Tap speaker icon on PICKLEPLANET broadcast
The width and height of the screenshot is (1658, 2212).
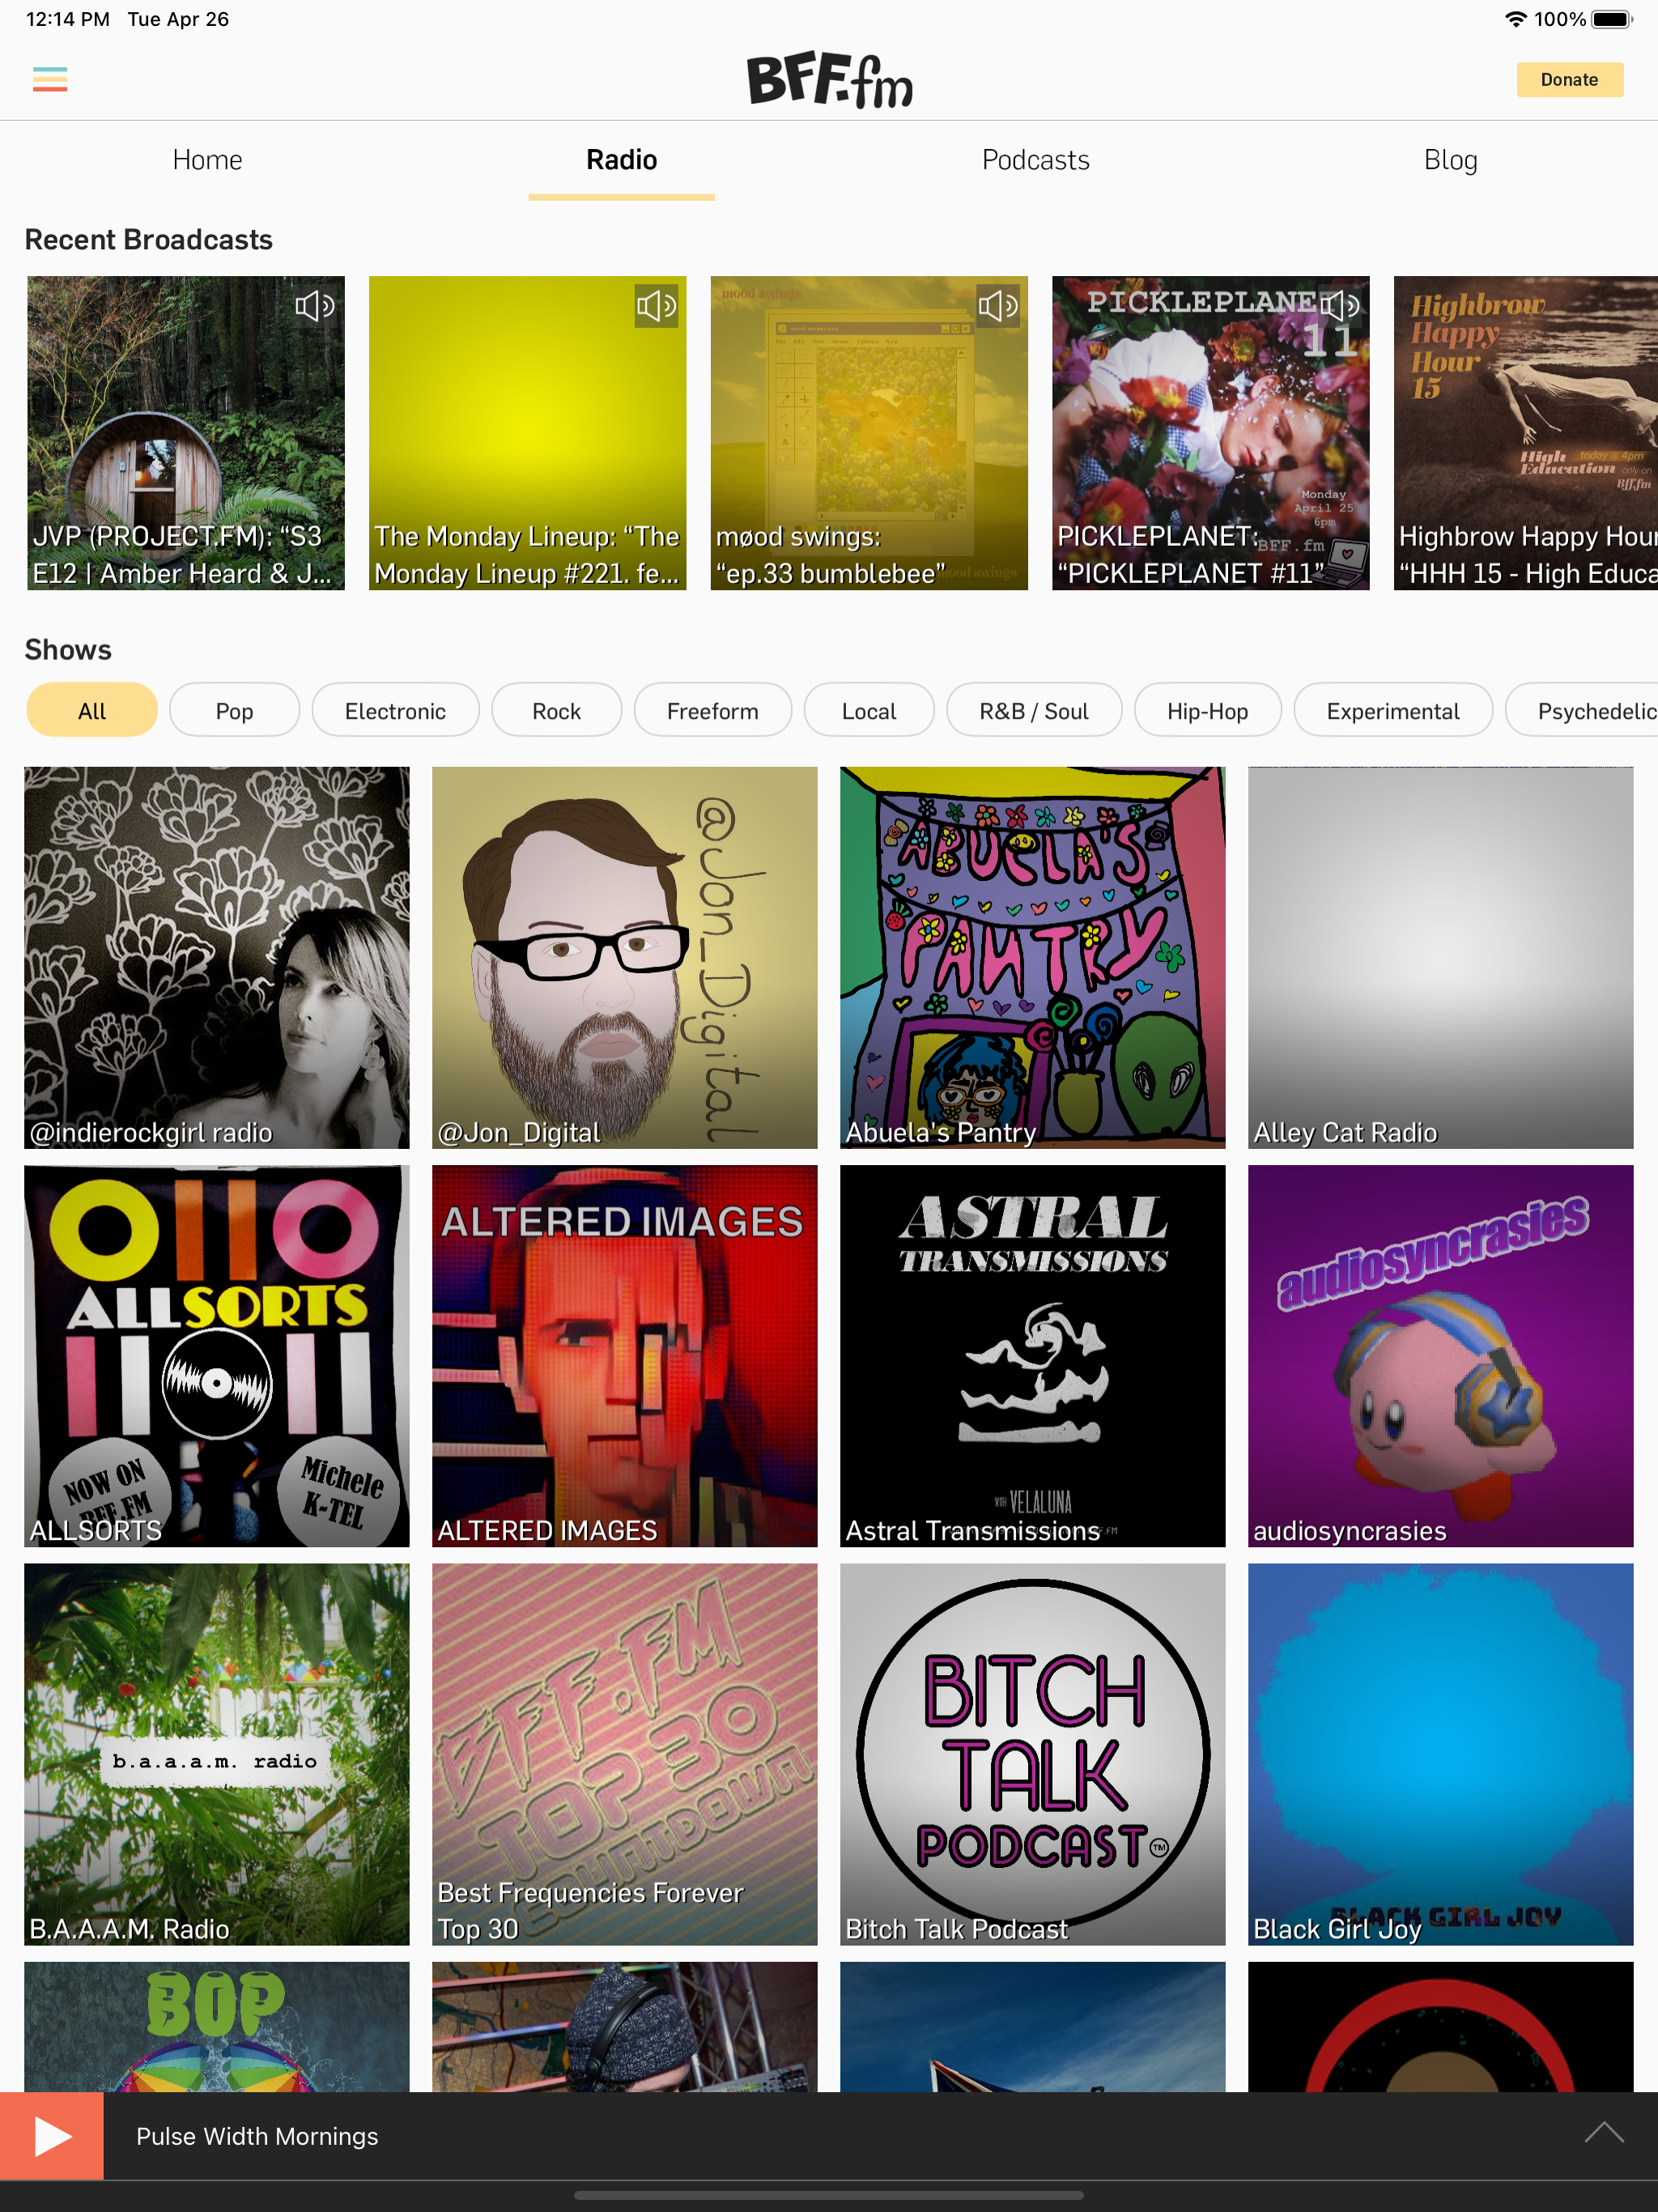pos(1339,306)
